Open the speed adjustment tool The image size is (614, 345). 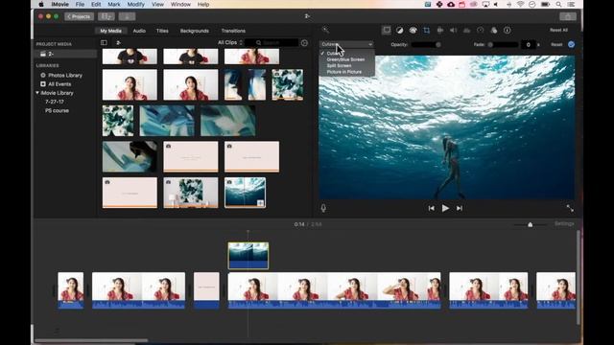(480, 30)
